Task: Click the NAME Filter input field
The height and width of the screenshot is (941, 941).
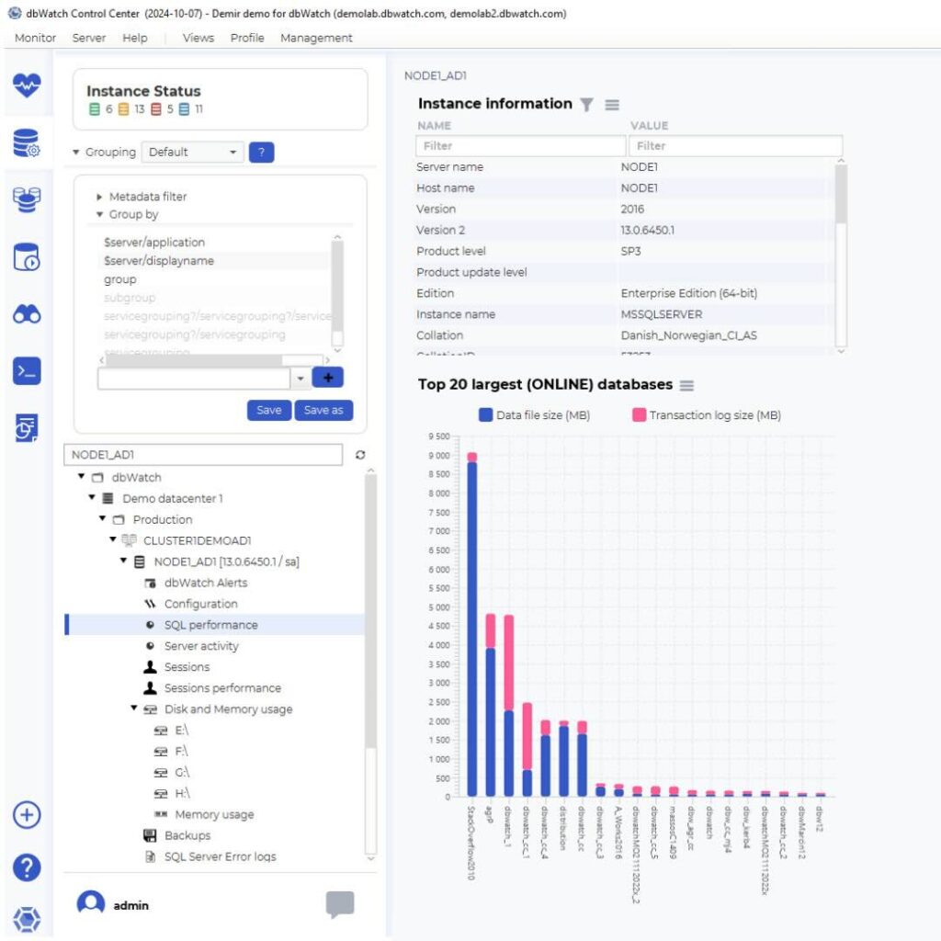Action: tap(519, 146)
